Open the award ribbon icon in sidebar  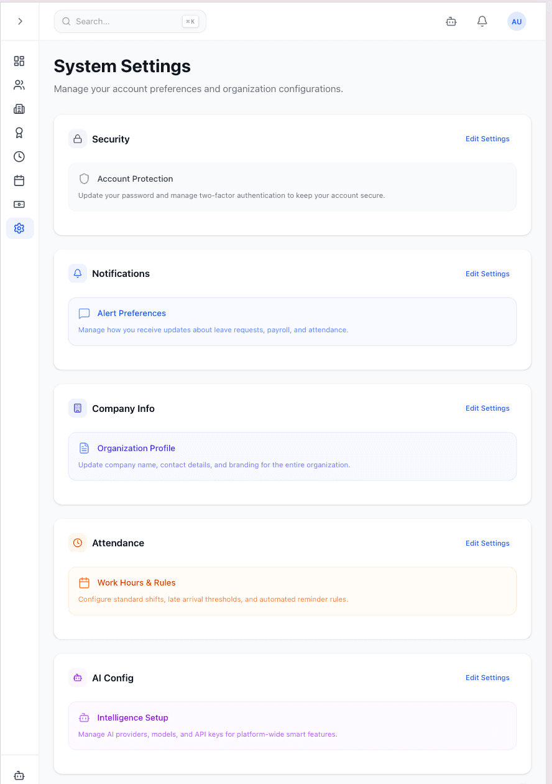coord(19,133)
